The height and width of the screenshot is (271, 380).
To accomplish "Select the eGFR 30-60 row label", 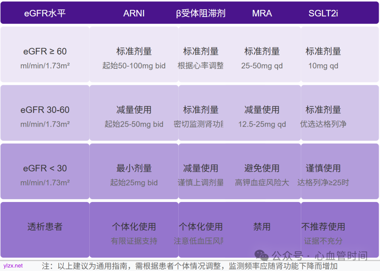I will click(45, 109).
